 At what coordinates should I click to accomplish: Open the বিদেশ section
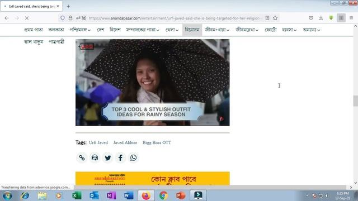click(115, 30)
